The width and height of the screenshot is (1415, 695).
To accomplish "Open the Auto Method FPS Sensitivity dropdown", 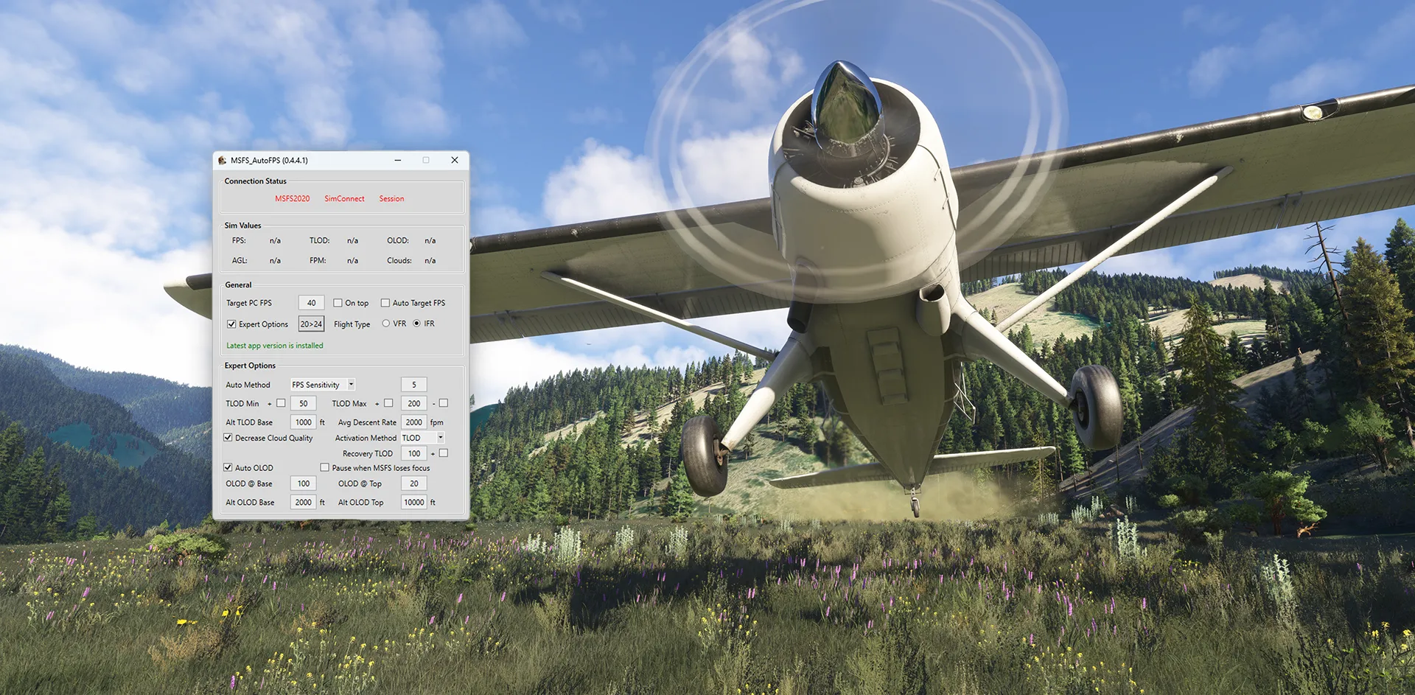I will (x=323, y=385).
